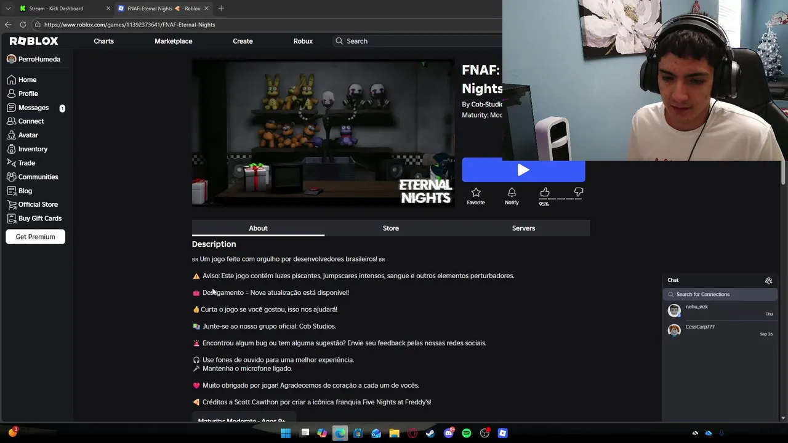Screen dimensions: 788x443
Task: Open Charts in top navigation
Action: click(x=103, y=41)
